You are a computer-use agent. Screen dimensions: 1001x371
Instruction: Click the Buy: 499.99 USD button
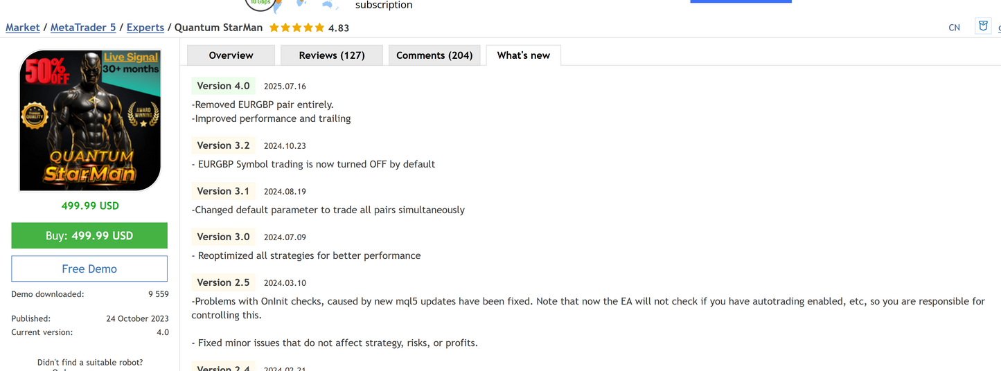pyautogui.click(x=89, y=235)
